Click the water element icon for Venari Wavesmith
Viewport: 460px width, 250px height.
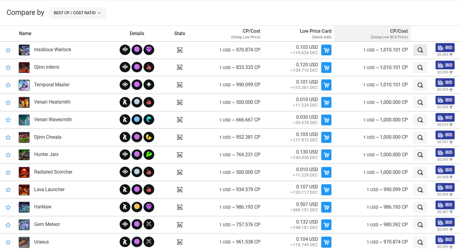pos(149,120)
